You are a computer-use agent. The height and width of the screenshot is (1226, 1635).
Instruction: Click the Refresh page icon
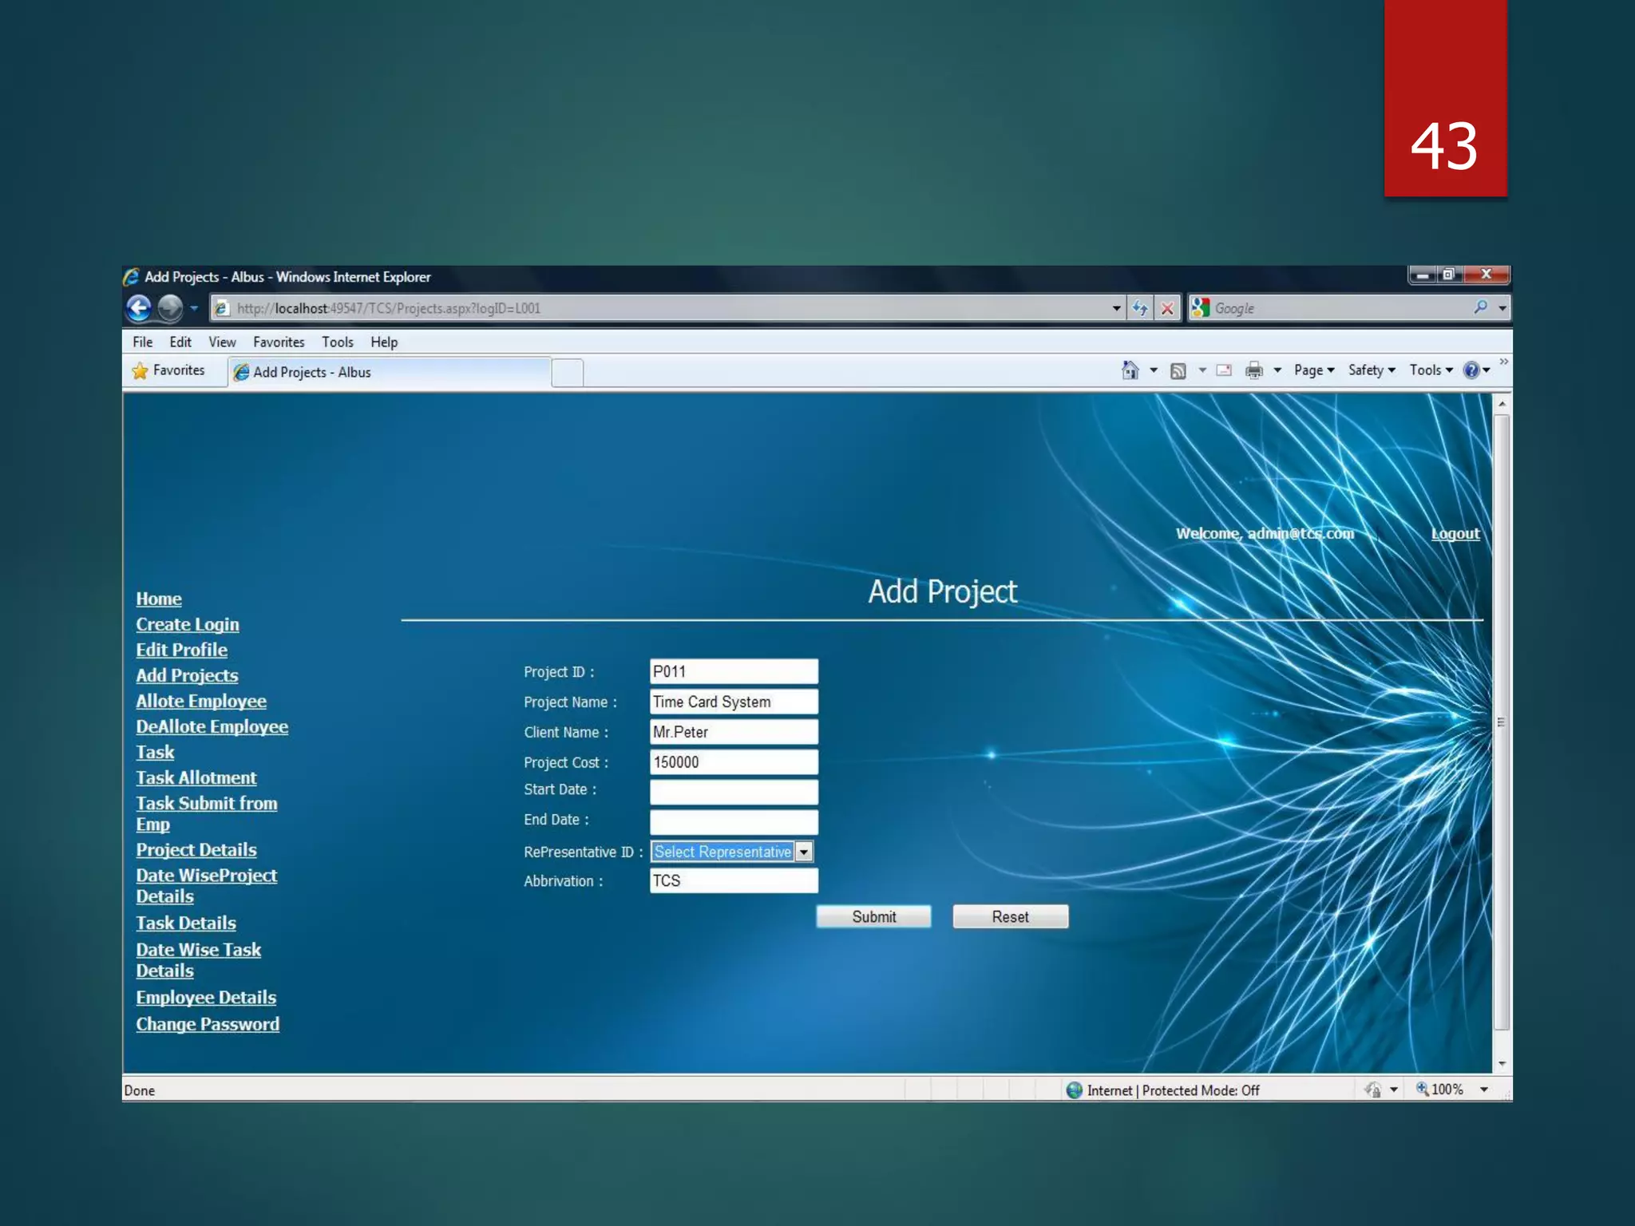tap(1140, 308)
